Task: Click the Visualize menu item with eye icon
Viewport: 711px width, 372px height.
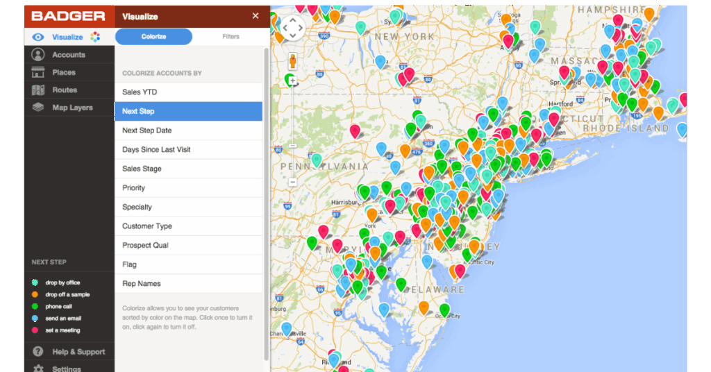Action: (x=68, y=37)
